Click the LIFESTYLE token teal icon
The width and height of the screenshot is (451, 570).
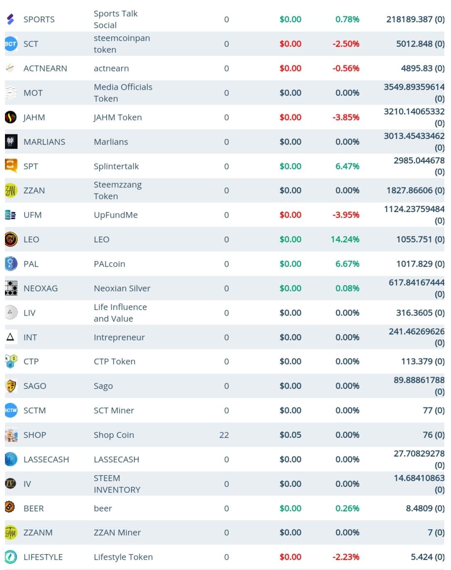11,557
